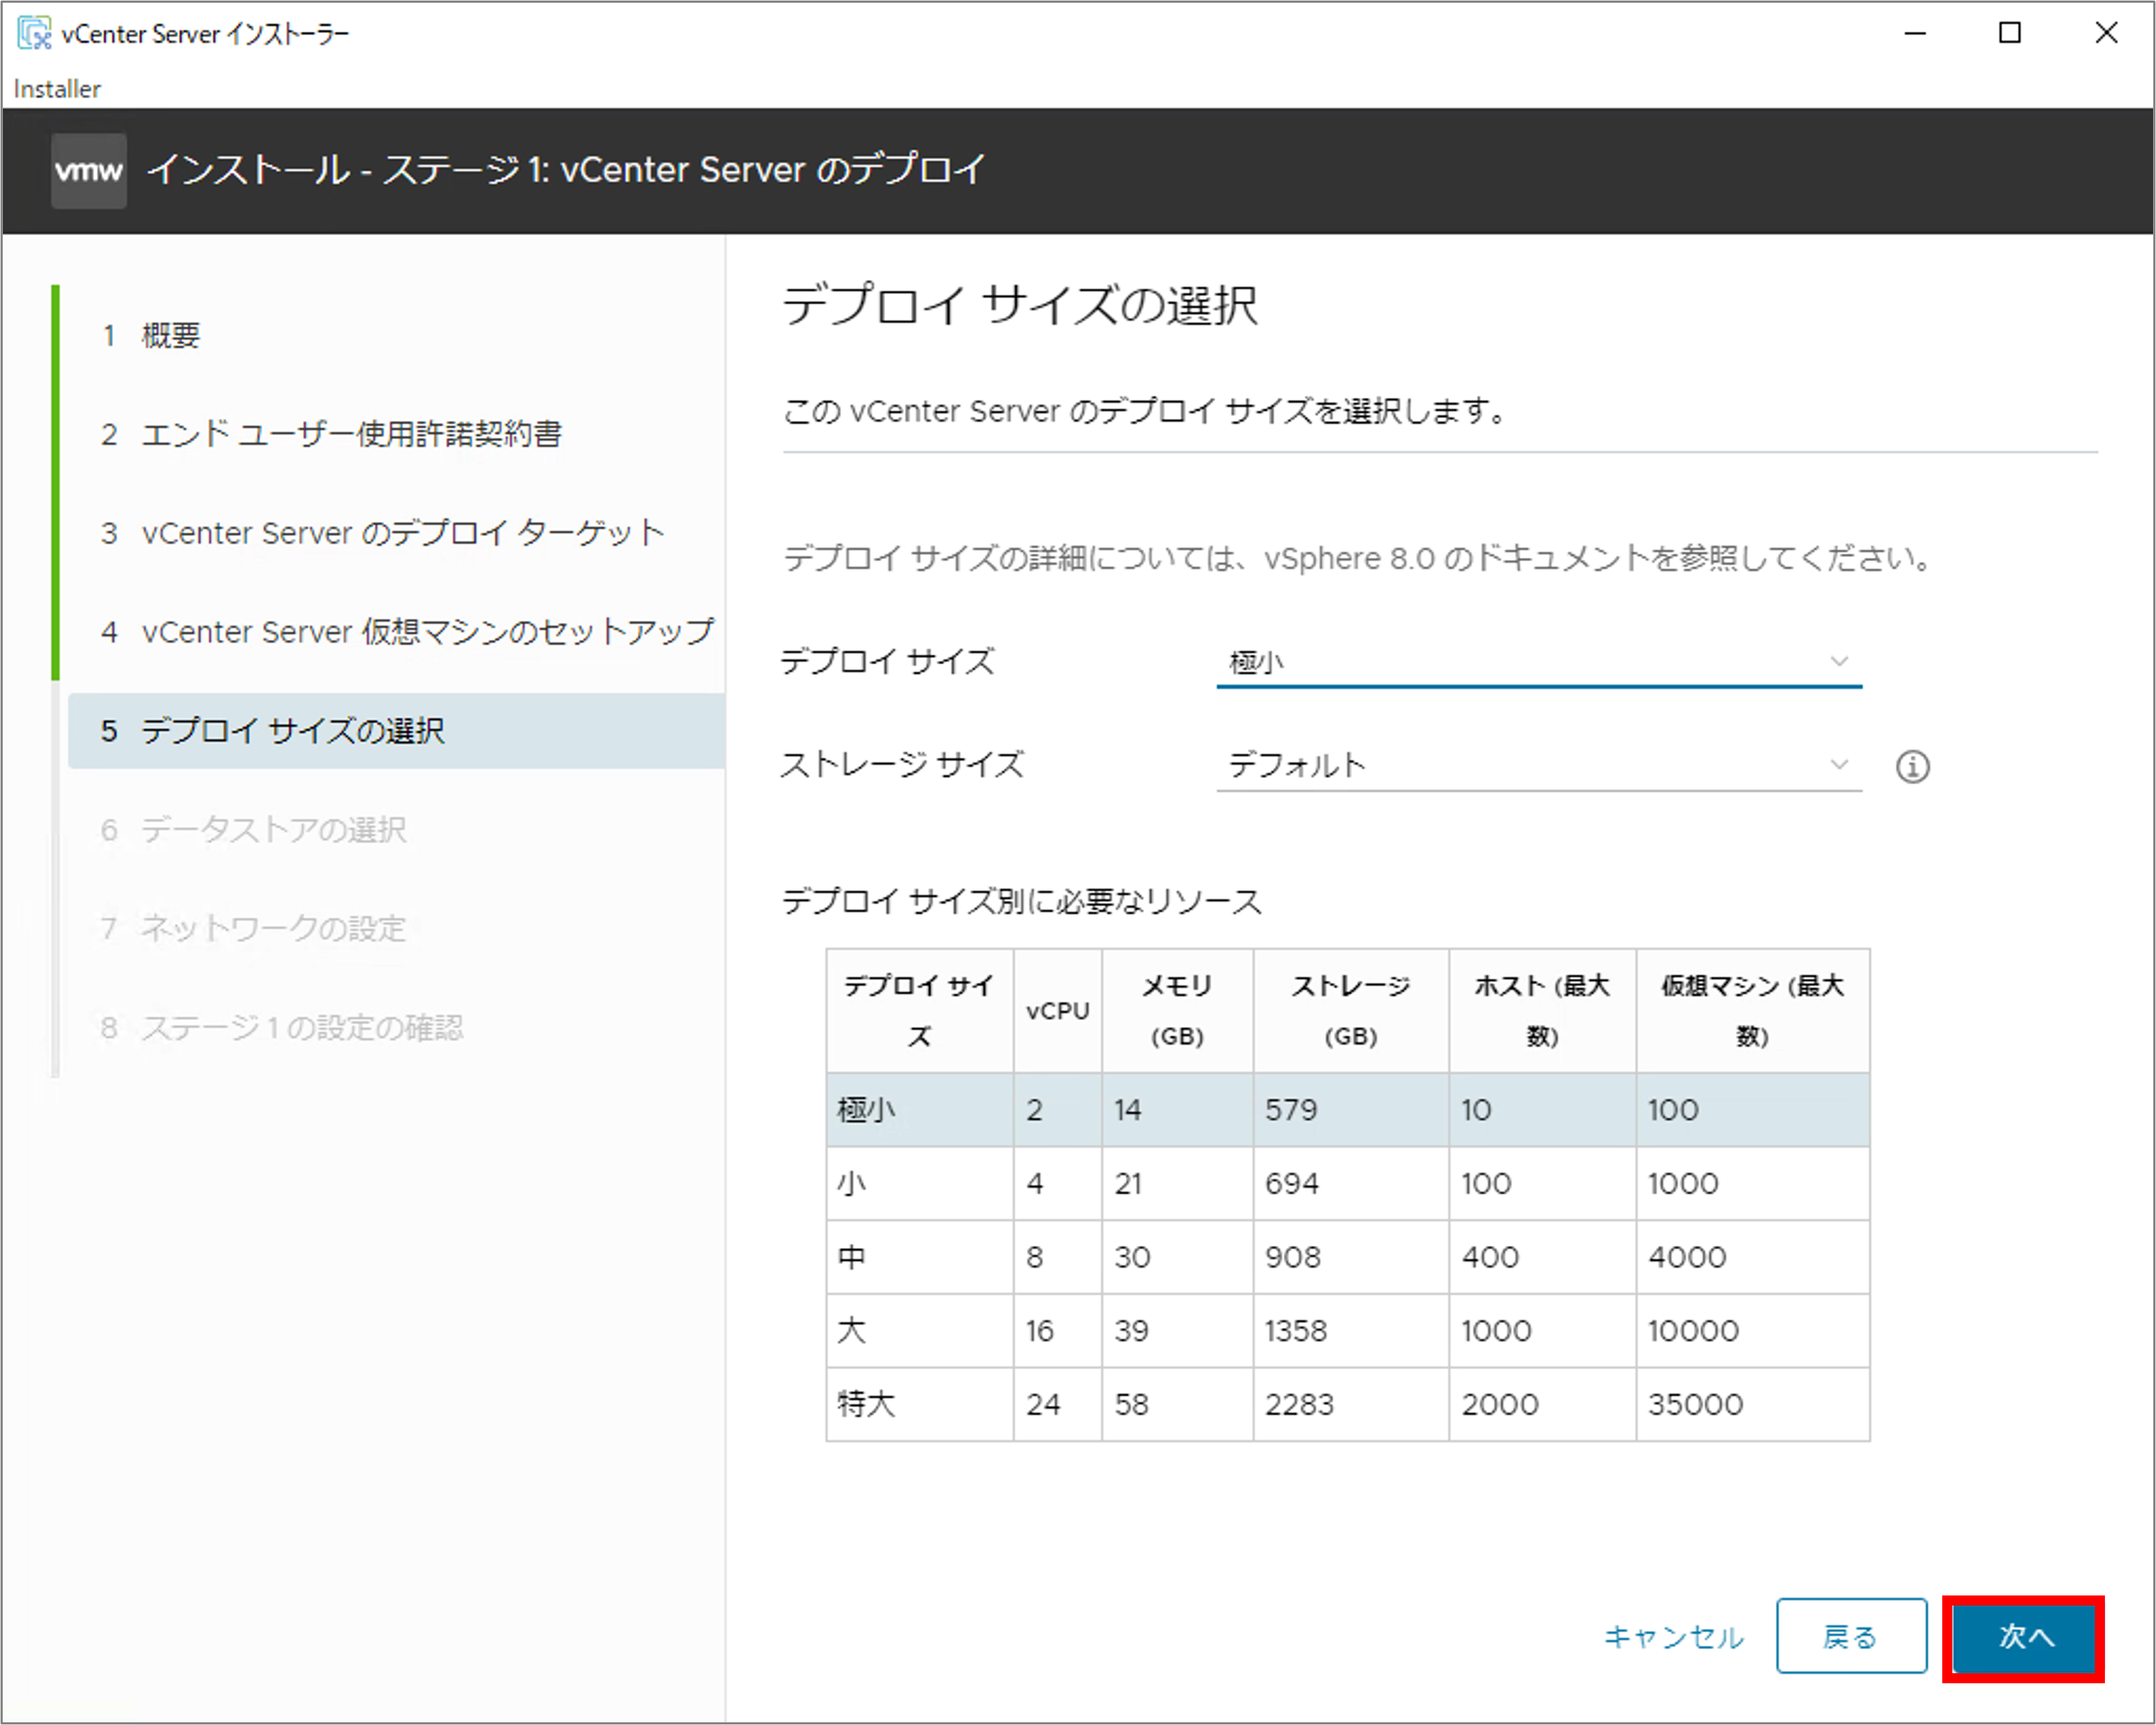Go to step 2 エンド ユーザー使用許諾契約書
The height and width of the screenshot is (1725, 2156).
(332, 434)
